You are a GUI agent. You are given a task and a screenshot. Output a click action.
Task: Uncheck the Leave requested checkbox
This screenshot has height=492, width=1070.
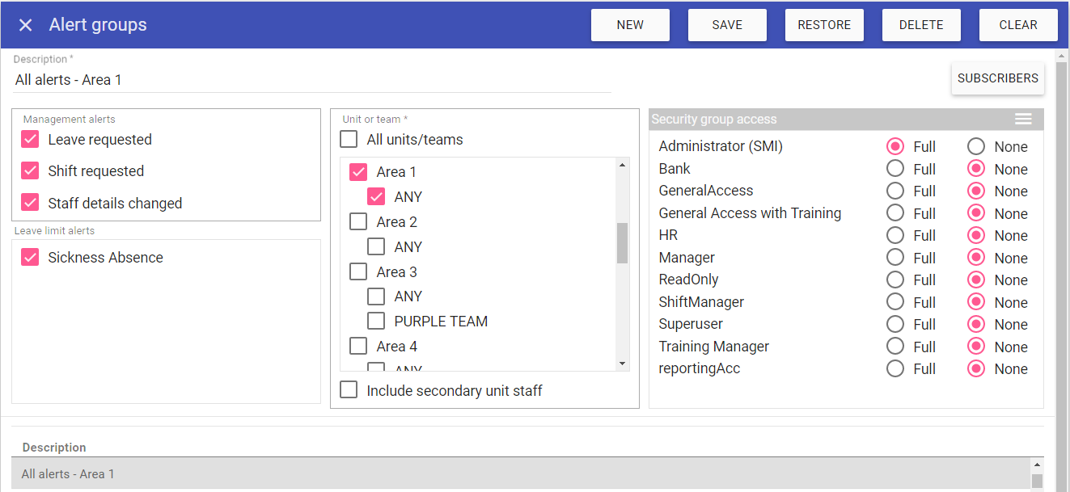(x=31, y=140)
